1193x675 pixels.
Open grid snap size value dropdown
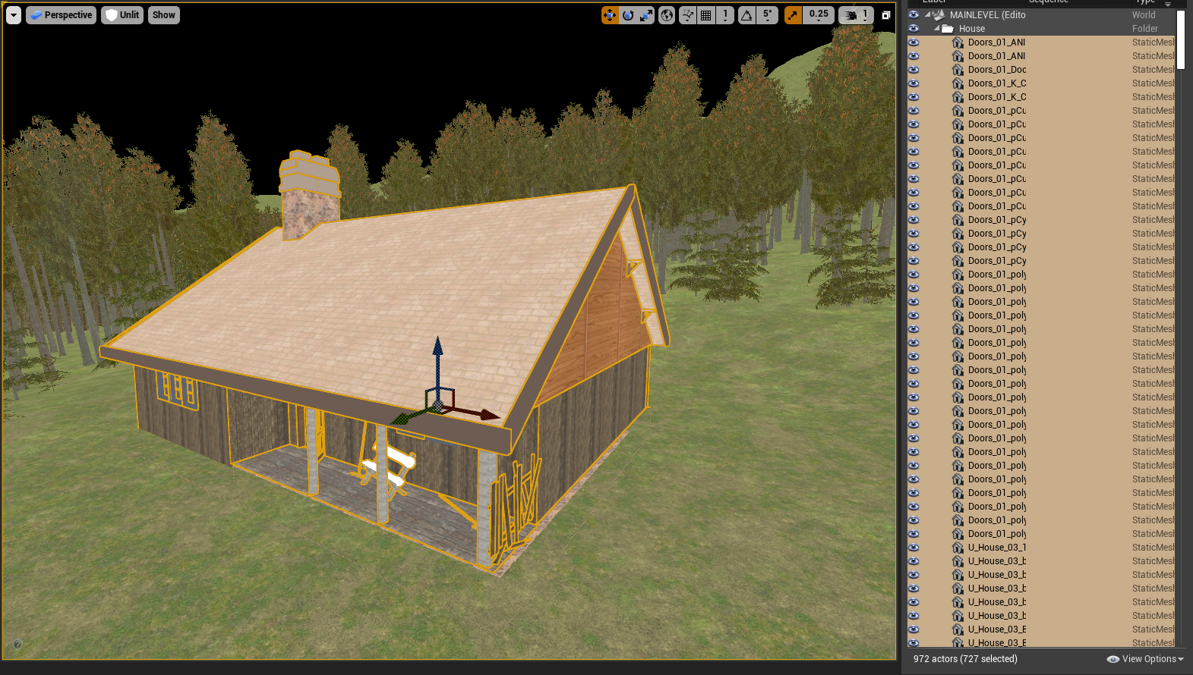pos(725,15)
